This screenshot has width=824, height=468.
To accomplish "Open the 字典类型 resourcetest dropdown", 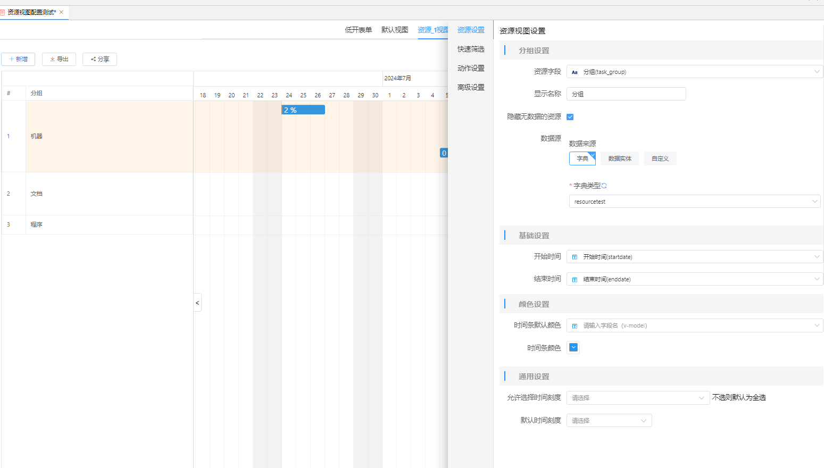I will pyautogui.click(x=694, y=202).
